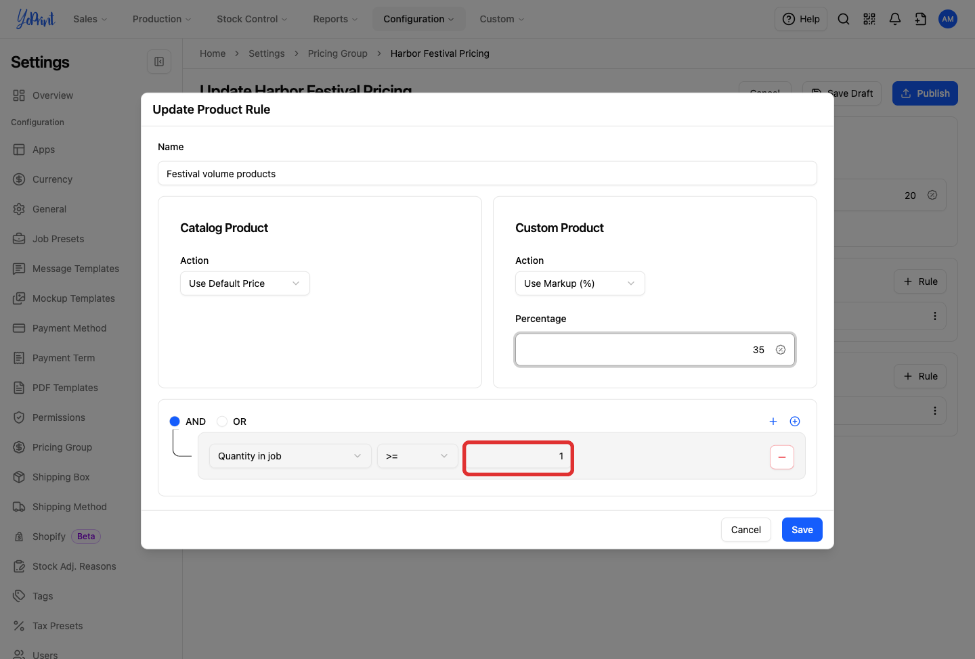
Task: Expand the Production menu
Action: point(162,19)
